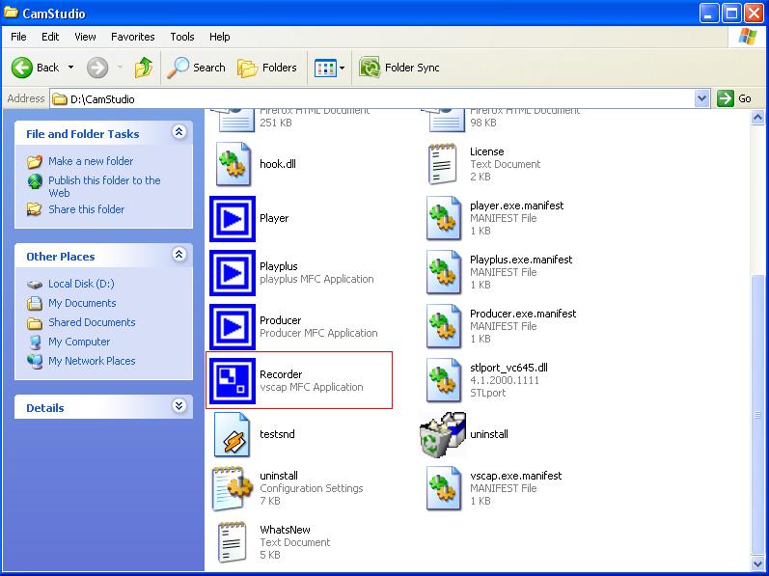
Task: Click Publish this folder to the Web
Action: (104, 187)
